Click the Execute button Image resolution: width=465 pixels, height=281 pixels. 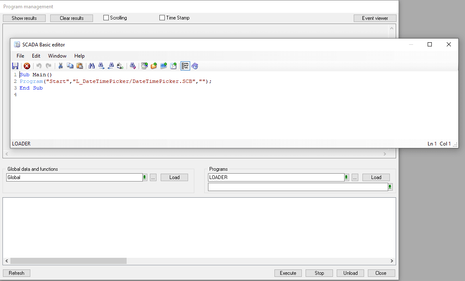288,273
